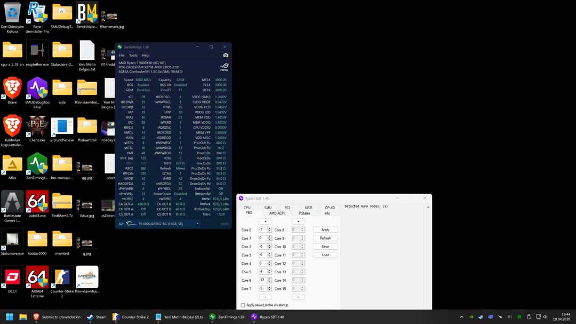Screen dimensions: 576x324
Task: Open the Tools menu in ZenTimings
Action: [x=133, y=55]
